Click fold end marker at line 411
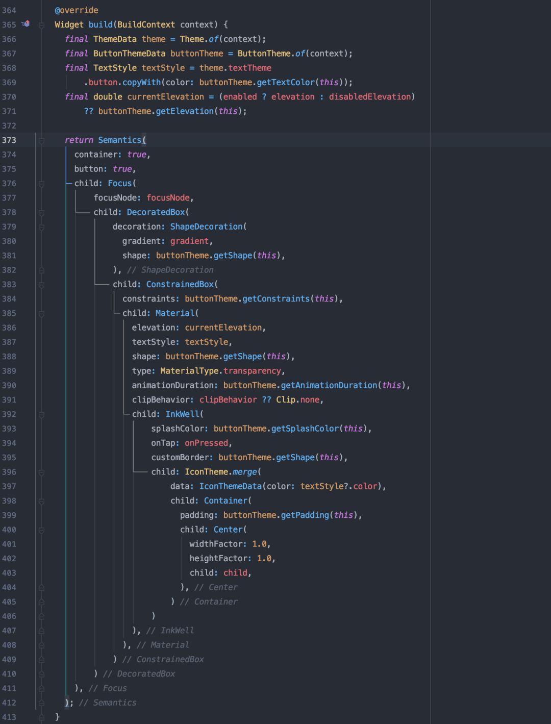Image resolution: width=551 pixels, height=724 pixels. (x=41, y=689)
